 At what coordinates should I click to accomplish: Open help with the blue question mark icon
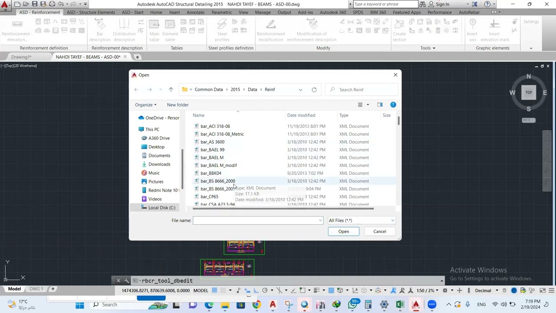(393, 105)
